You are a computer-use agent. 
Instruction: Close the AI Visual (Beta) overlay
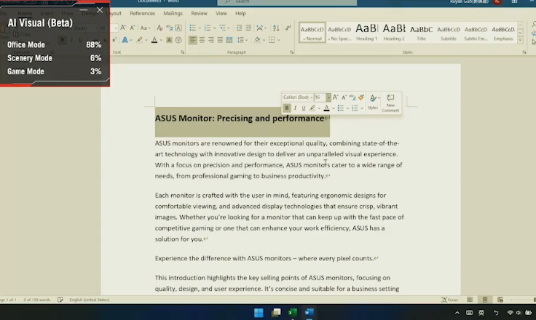[100, 10]
